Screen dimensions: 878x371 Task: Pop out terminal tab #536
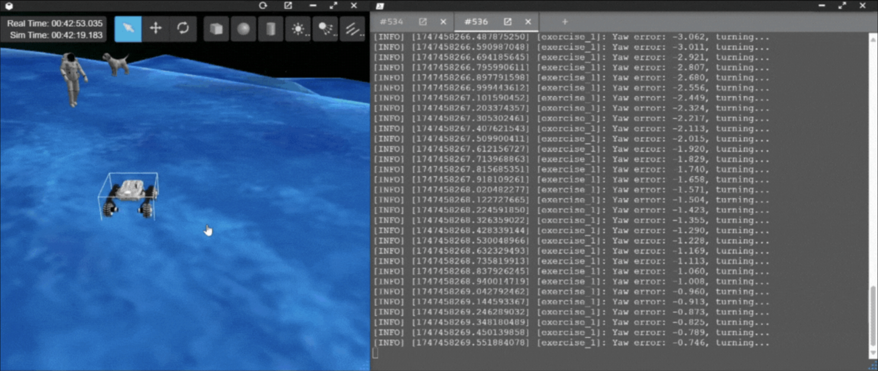click(x=507, y=22)
